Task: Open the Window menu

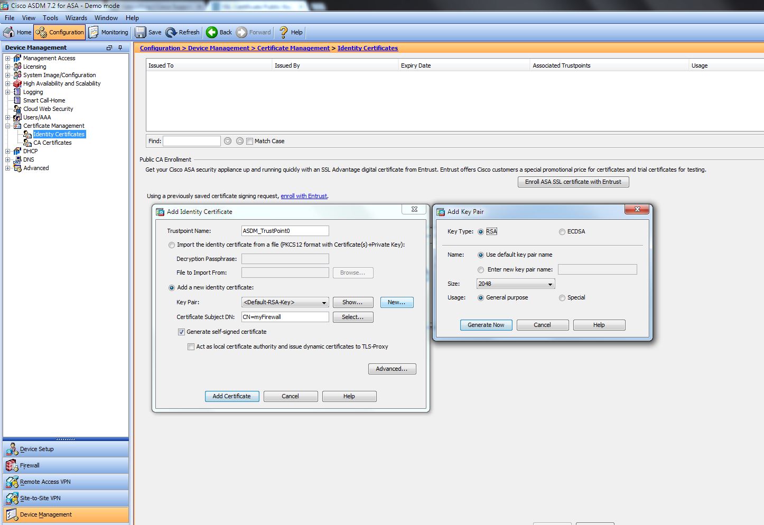Action: click(x=106, y=18)
